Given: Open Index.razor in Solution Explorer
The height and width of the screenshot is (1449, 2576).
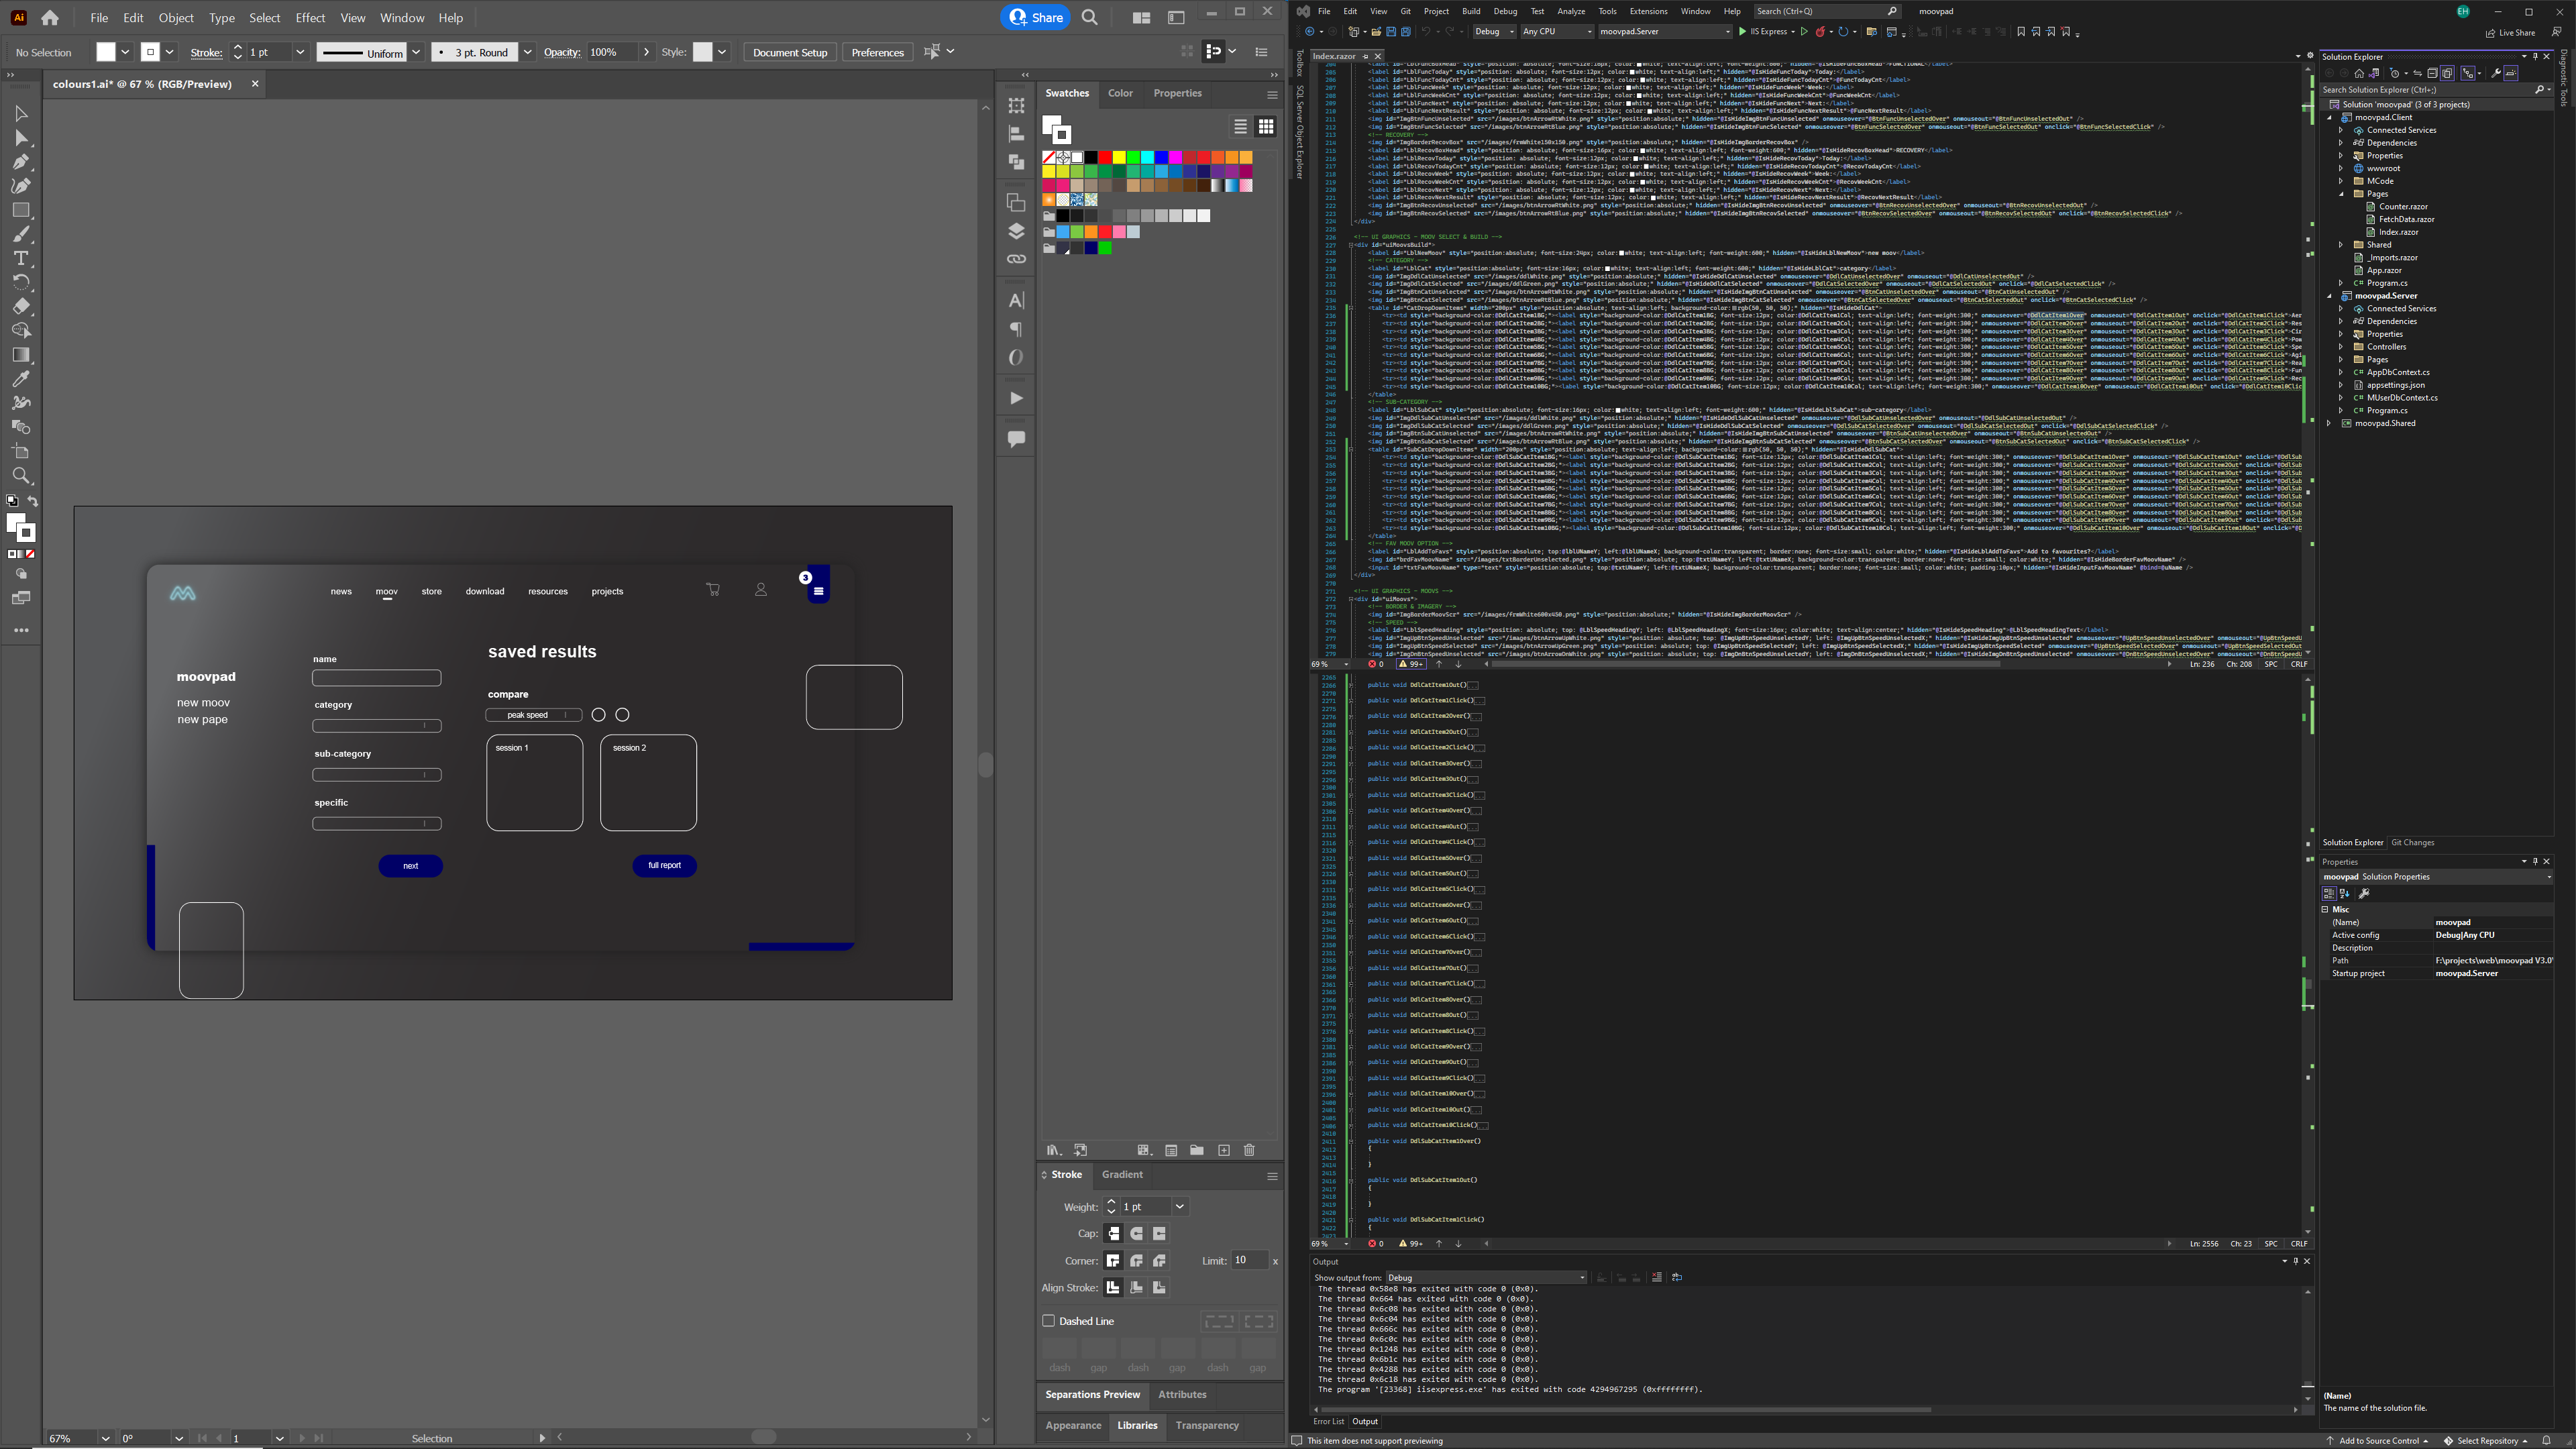Looking at the screenshot, I should click(x=2398, y=232).
